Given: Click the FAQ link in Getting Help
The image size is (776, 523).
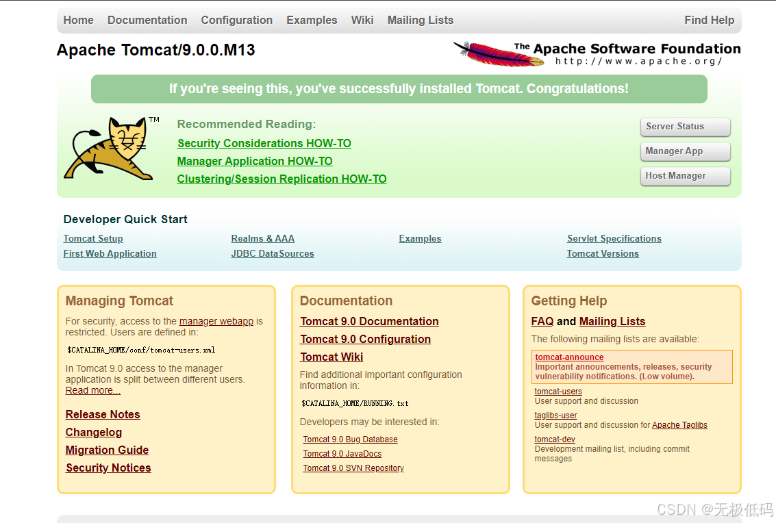Looking at the screenshot, I should [542, 322].
